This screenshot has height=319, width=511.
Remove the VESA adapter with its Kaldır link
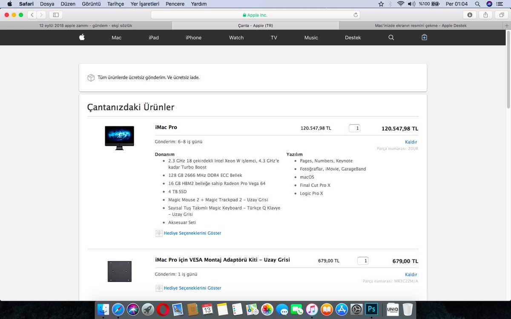click(x=411, y=275)
